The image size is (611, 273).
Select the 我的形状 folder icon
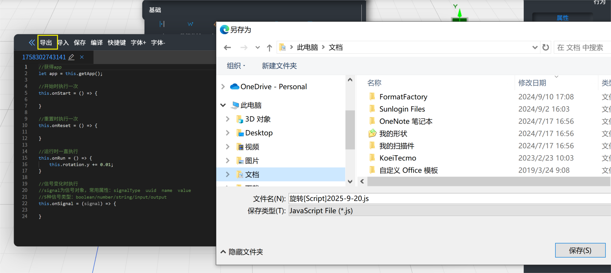pos(372,134)
